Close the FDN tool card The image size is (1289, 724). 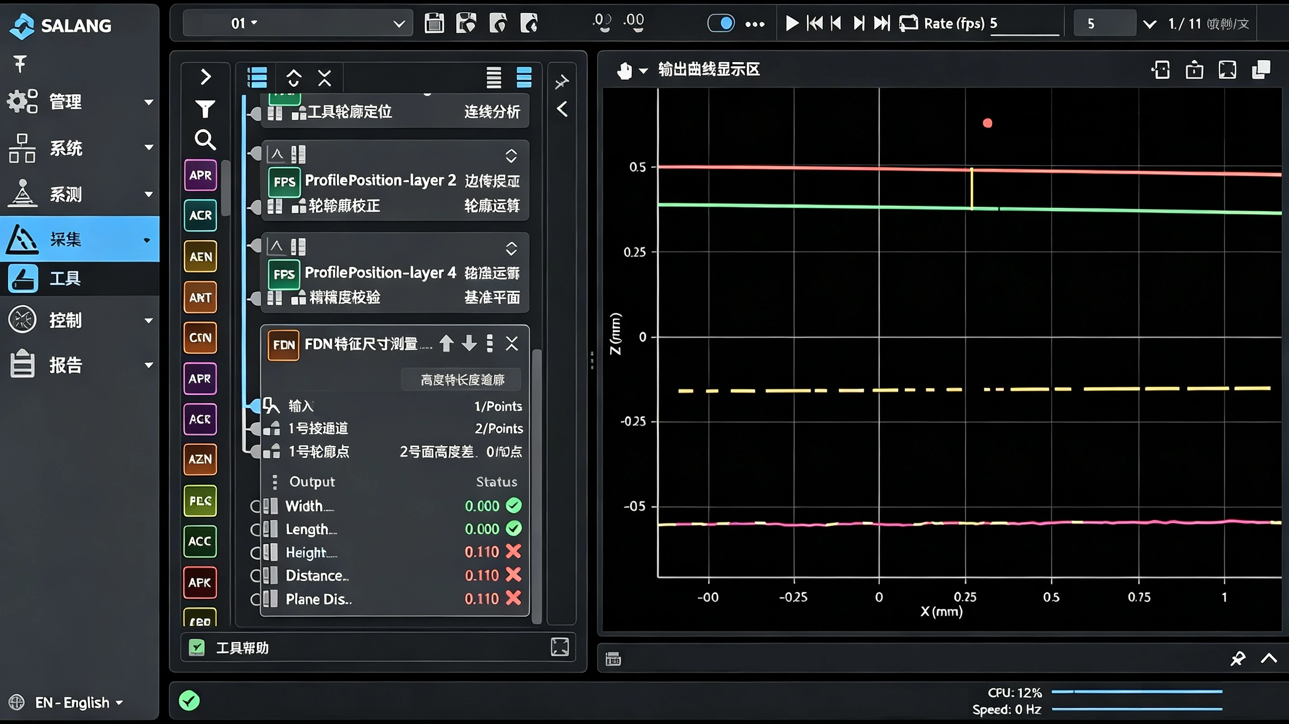(x=512, y=344)
